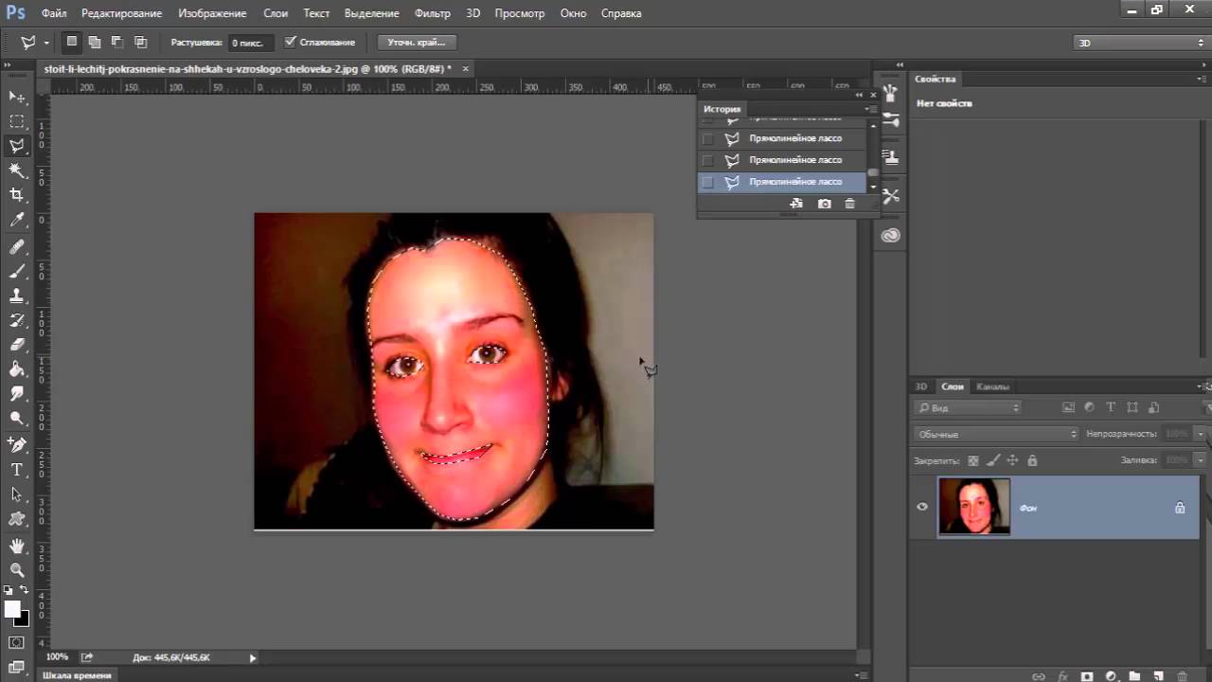This screenshot has height=682, width=1212.
Task: Click the Растушевка feather input field
Action: tap(252, 43)
